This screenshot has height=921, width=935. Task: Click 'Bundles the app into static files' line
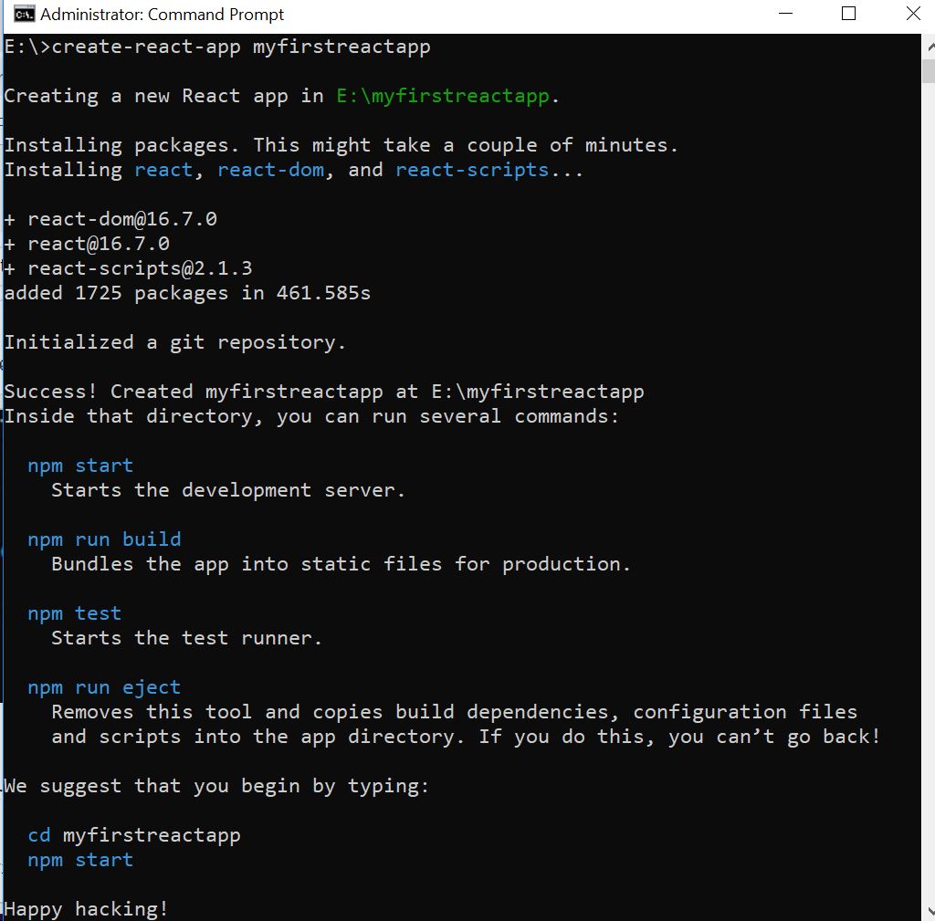[x=341, y=564]
